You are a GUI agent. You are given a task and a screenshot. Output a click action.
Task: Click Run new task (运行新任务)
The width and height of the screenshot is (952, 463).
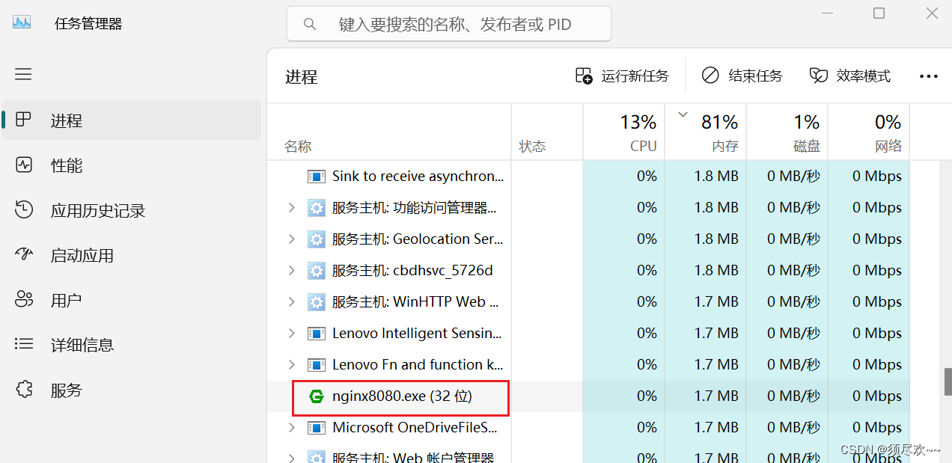tap(622, 76)
